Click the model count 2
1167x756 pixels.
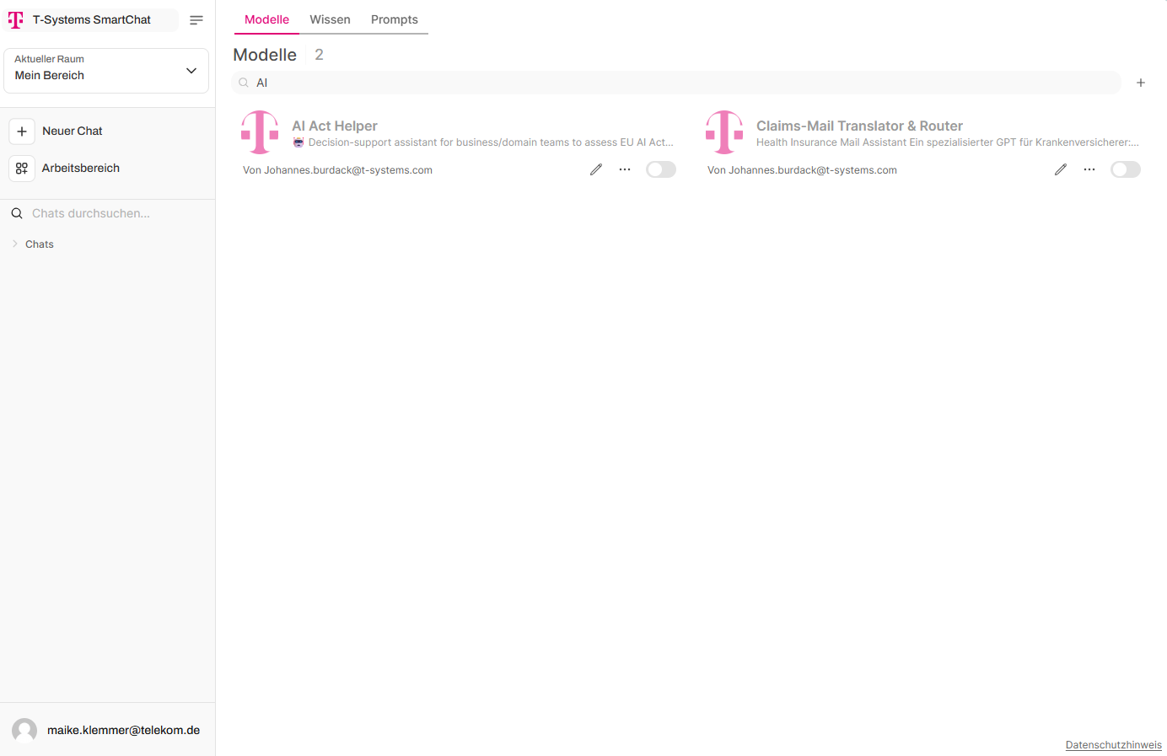(x=319, y=55)
